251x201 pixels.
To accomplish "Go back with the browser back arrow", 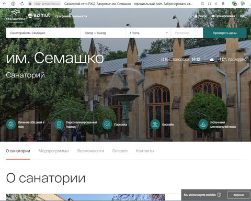I will coord(4,4).
